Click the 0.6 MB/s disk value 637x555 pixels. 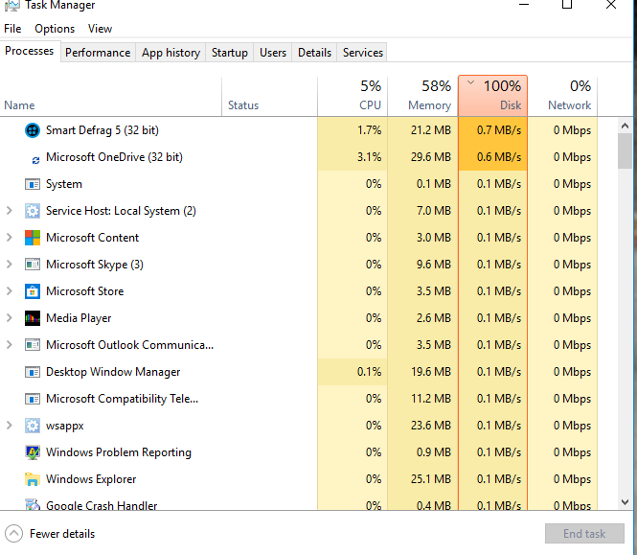pos(499,157)
